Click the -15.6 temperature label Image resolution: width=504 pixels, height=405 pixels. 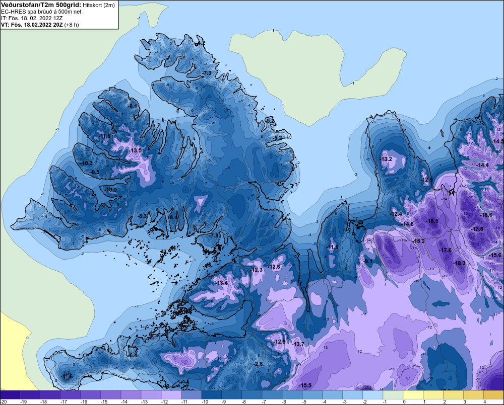(495, 255)
